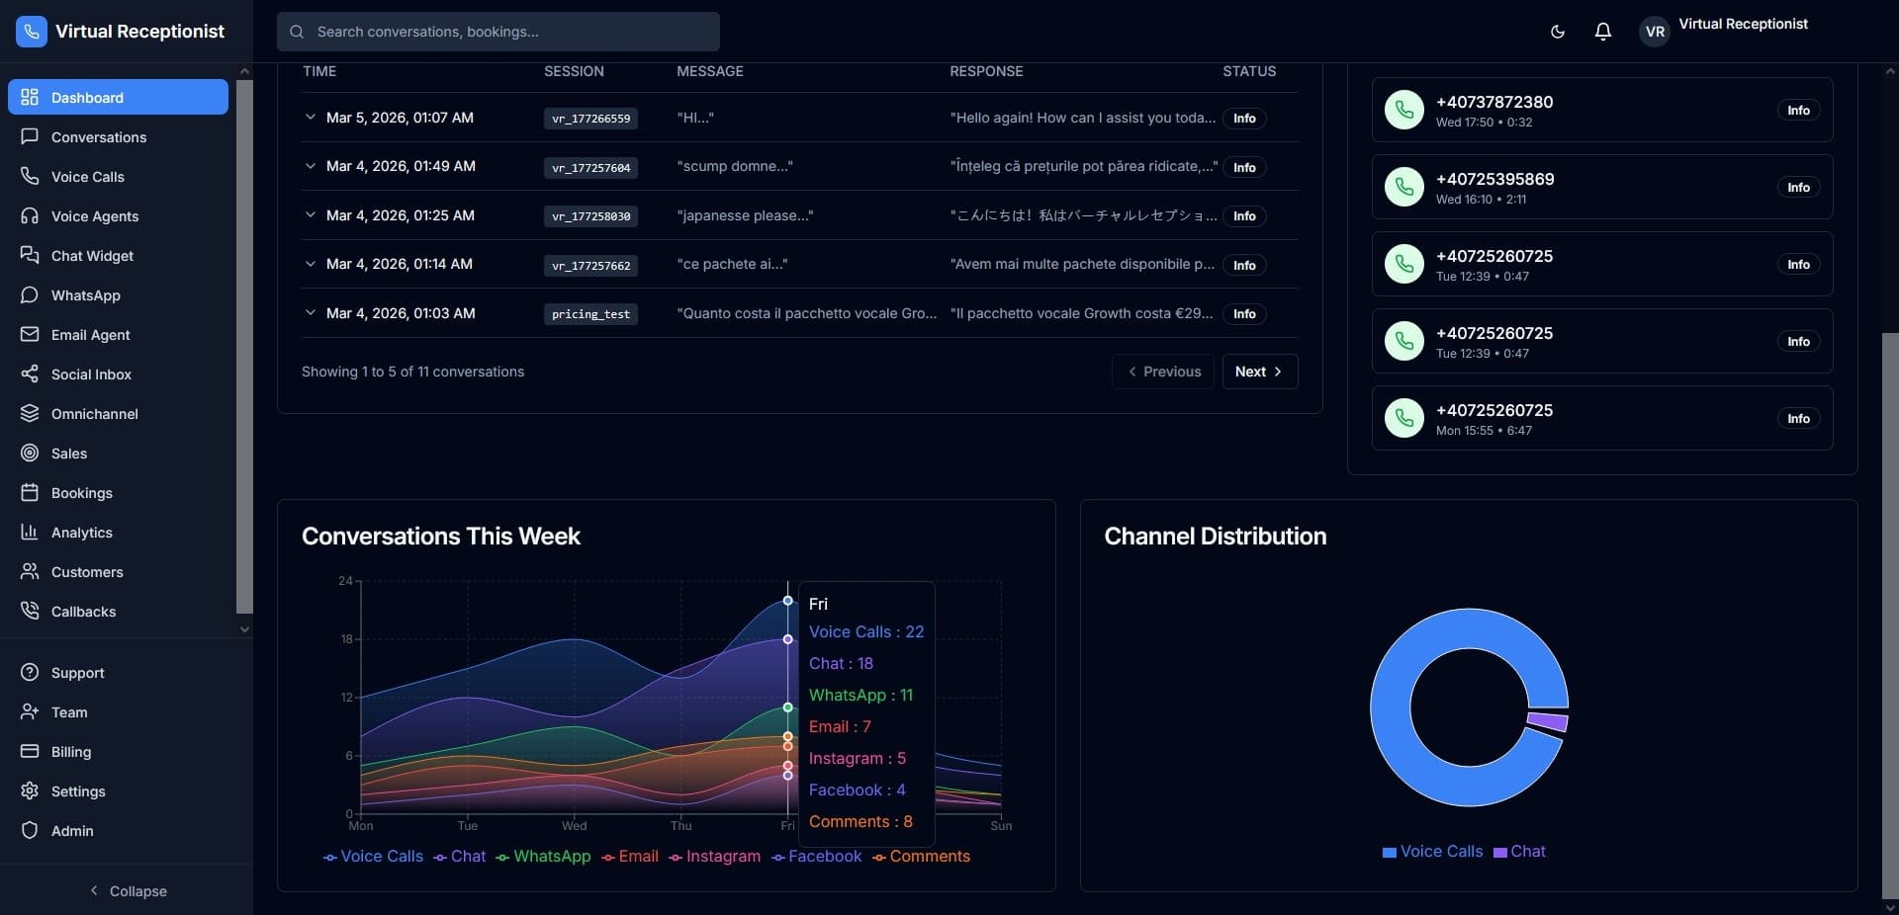Click Info on the +40725395869 call
The width and height of the screenshot is (1899, 915).
(1798, 187)
